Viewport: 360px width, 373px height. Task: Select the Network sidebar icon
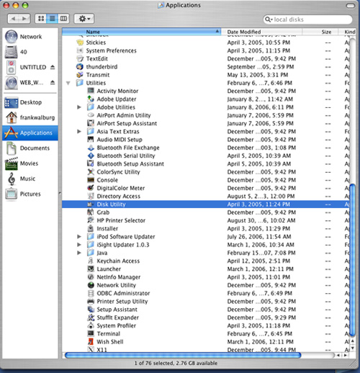[12, 37]
